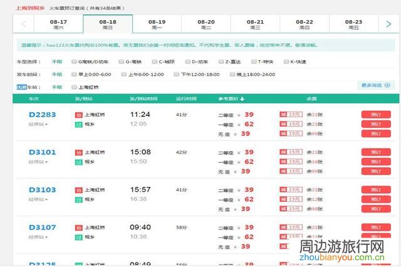Screen dimensions: 401x267
Task: Click the green passing-station icon in D3103 row
Action: point(79,200)
